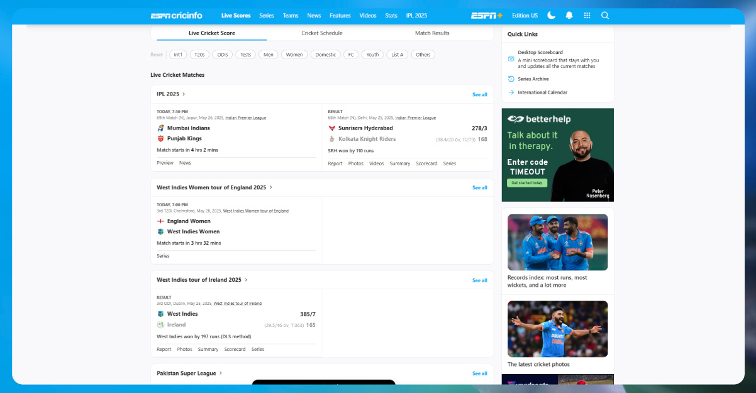Switch to the Cricket Schedule tab
This screenshot has width=756, height=393.
323,33
